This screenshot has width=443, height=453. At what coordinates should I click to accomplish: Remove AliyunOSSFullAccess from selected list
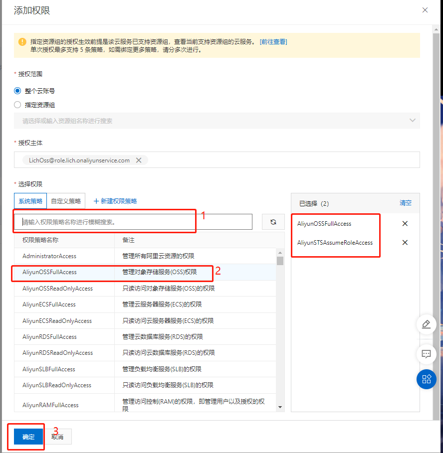coord(405,224)
